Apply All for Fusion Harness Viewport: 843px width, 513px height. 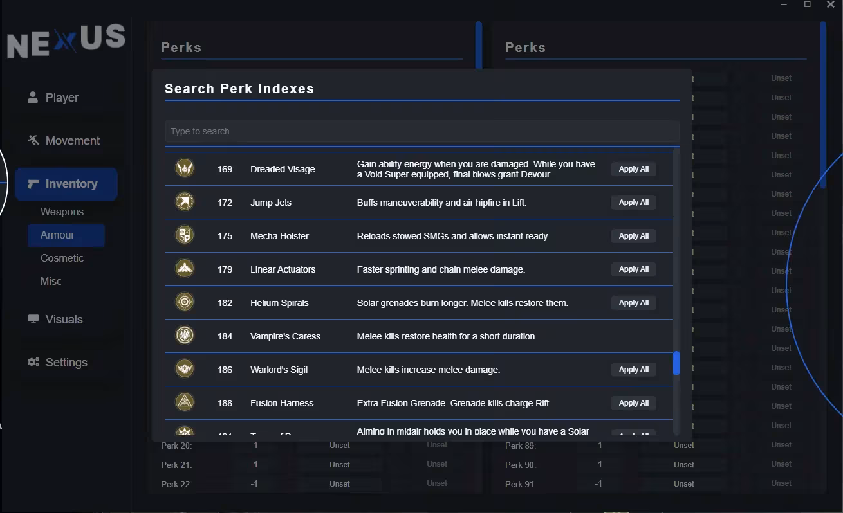point(634,403)
